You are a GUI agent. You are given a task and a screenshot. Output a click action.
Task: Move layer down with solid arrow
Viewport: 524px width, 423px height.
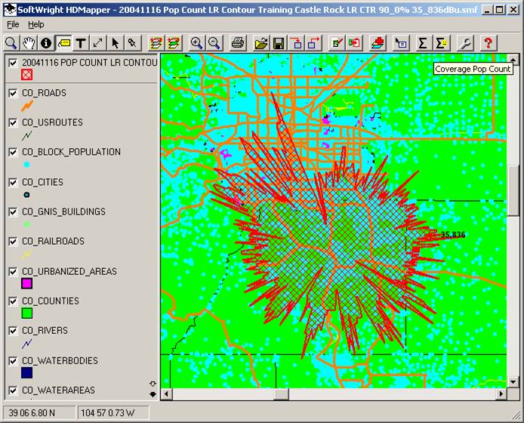pyautogui.click(x=153, y=394)
